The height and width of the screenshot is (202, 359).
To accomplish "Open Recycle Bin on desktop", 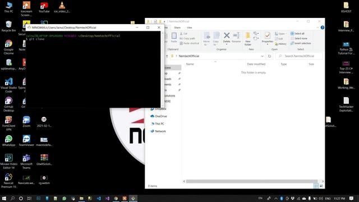I will coord(8,26).
